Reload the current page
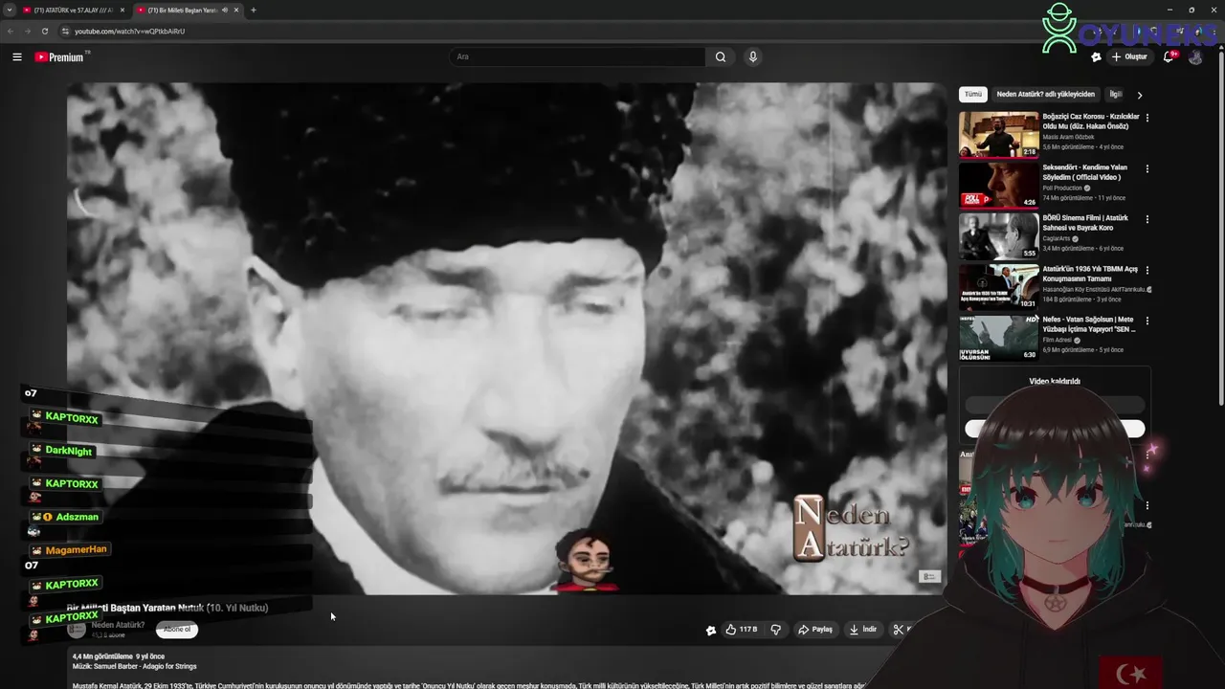Screen dimensions: 1225x689 pyautogui.click(x=45, y=32)
